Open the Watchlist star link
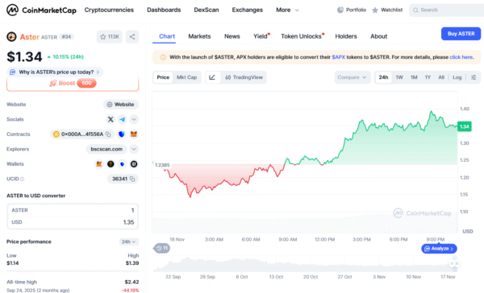This screenshot has height=293, width=484. point(387,10)
